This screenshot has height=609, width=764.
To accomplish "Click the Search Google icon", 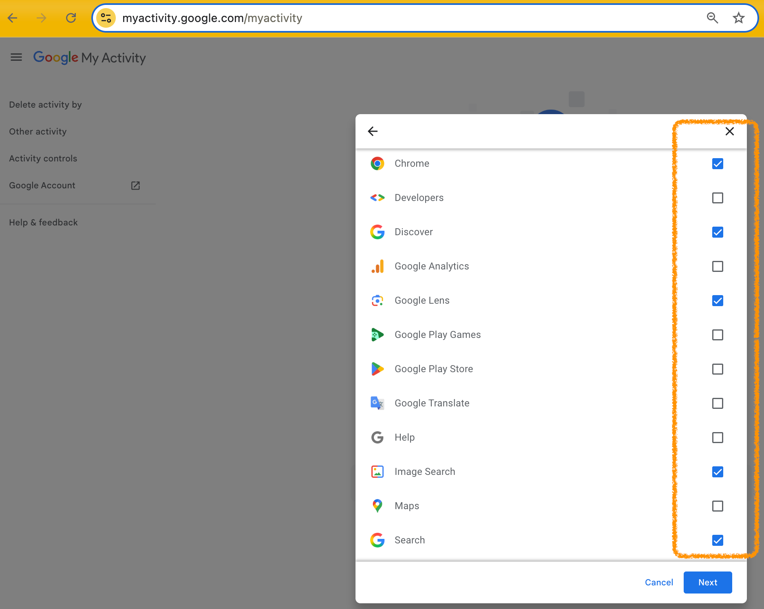I will 378,540.
